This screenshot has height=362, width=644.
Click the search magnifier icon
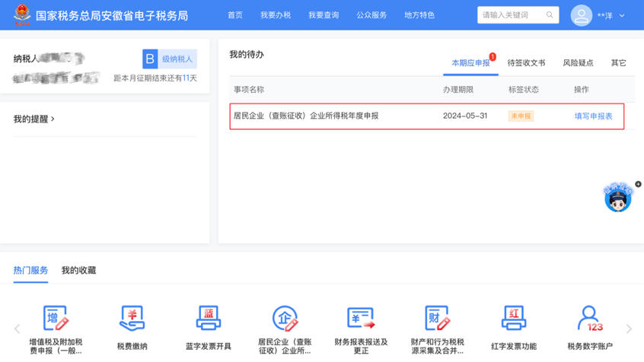[550, 15]
